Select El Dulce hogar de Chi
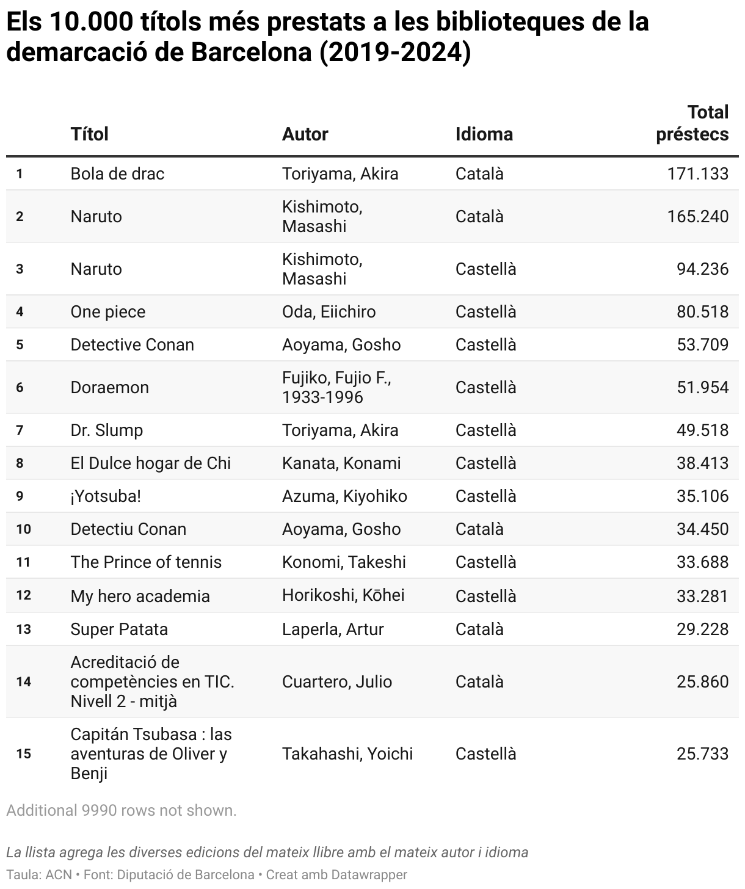 click(x=150, y=463)
